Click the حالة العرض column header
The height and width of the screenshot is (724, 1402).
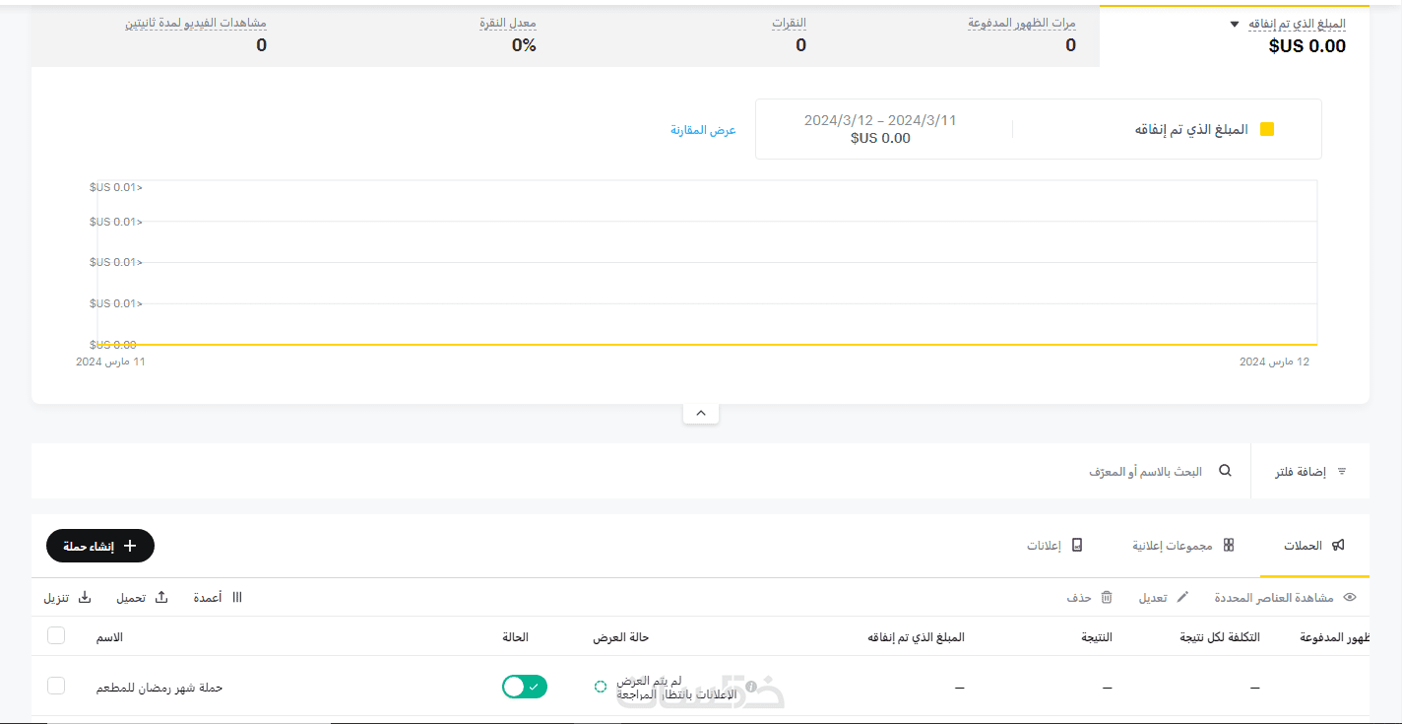coord(620,637)
